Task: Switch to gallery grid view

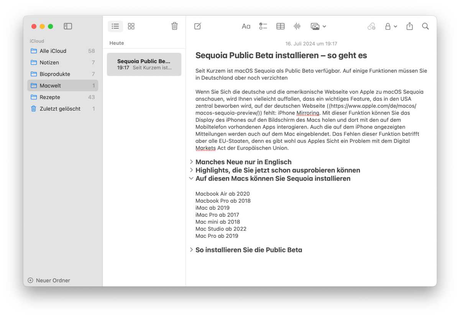Action: 131,26
